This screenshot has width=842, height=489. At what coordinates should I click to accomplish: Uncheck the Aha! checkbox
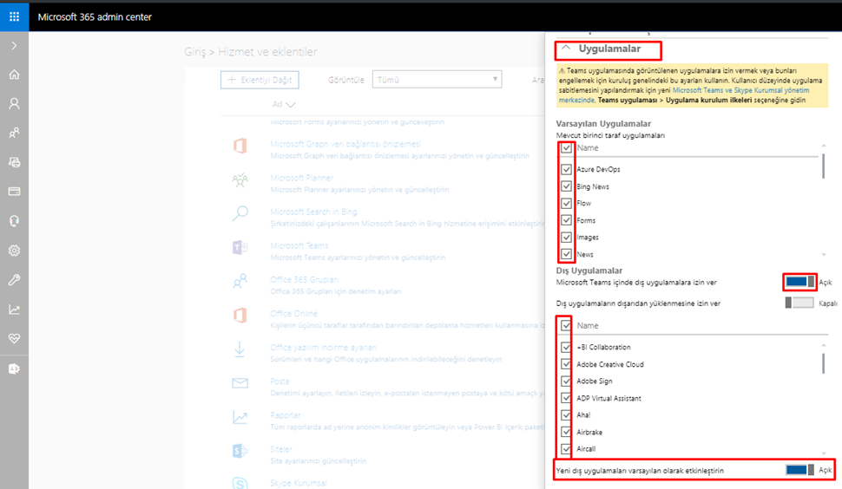[565, 415]
